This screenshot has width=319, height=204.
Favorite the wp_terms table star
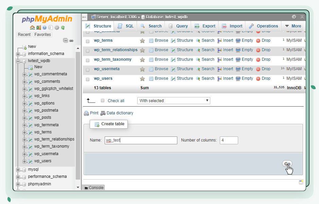[142, 41]
